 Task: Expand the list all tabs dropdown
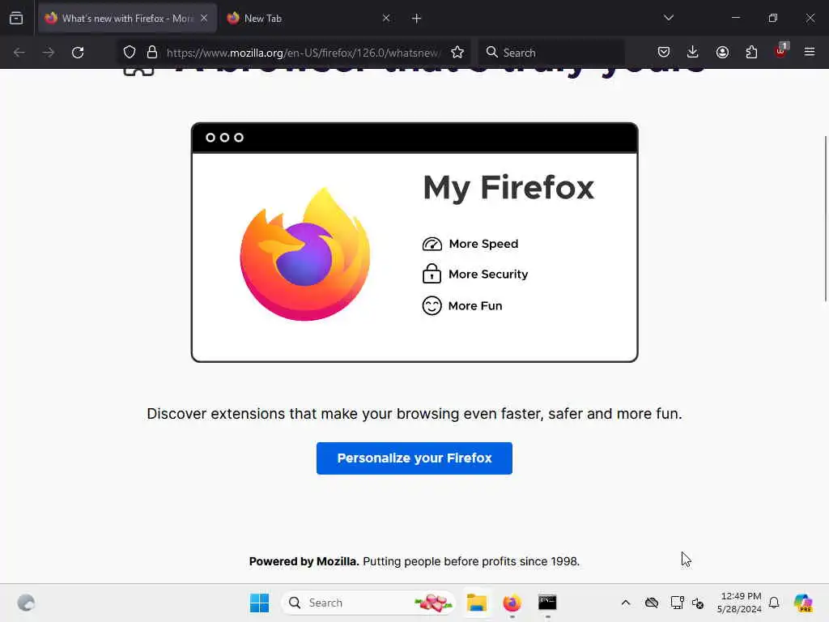[x=669, y=18]
